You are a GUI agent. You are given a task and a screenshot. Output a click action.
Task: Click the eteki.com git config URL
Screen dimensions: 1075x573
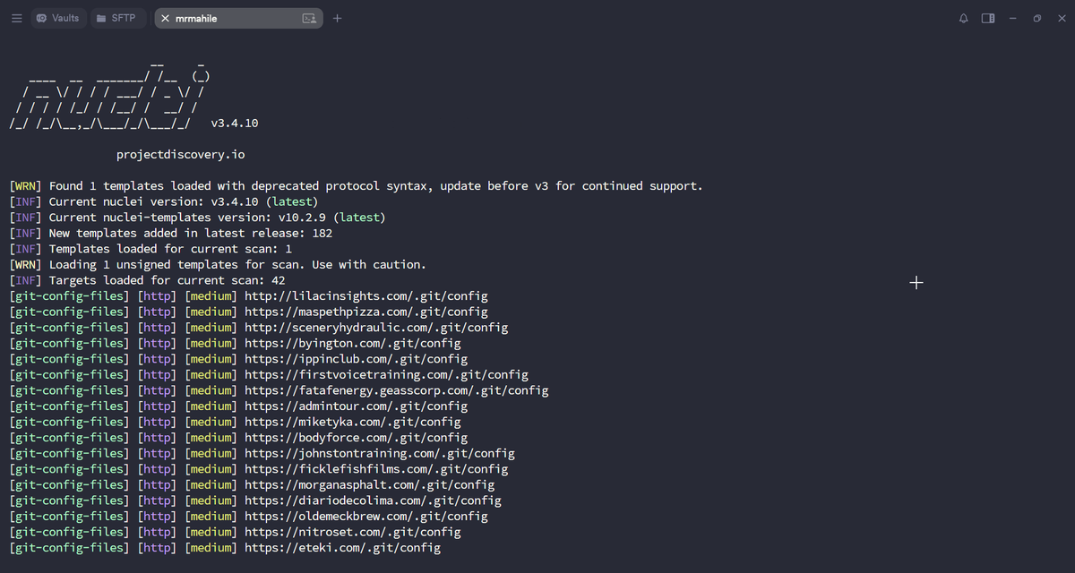(x=342, y=548)
